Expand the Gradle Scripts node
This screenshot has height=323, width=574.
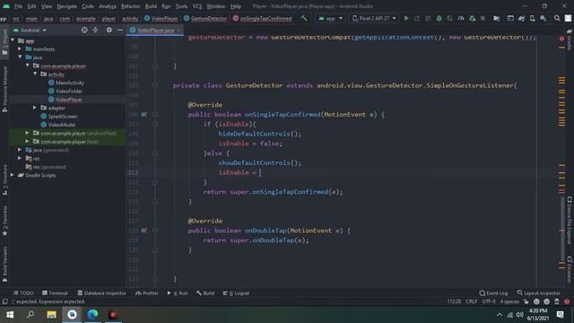click(x=12, y=175)
